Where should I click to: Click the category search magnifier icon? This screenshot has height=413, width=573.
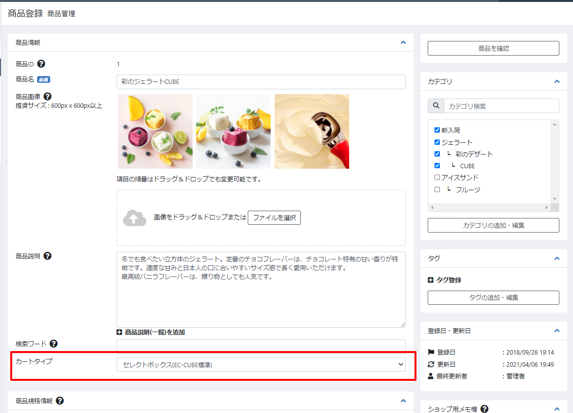(436, 106)
